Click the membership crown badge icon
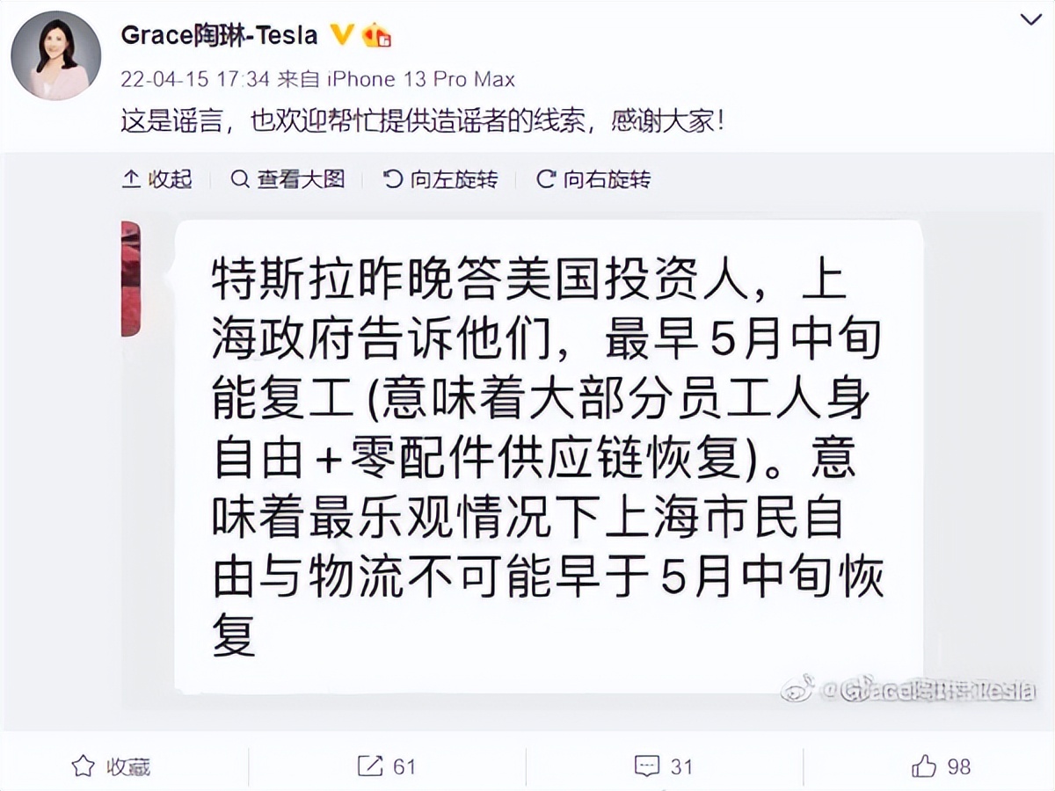The height and width of the screenshot is (791, 1055). click(x=376, y=35)
